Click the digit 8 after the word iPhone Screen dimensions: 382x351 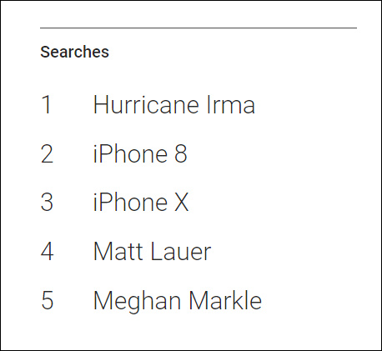pyautogui.click(x=181, y=153)
